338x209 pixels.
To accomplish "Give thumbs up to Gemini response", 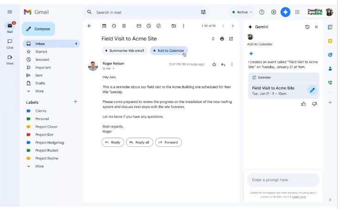I will [x=304, y=104].
